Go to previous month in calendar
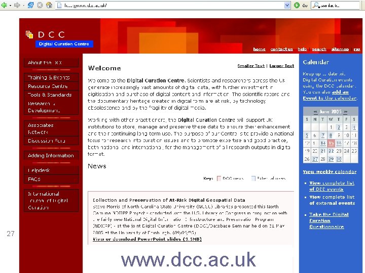The height and width of the screenshot is (273, 365). pyautogui.click(x=315, y=112)
